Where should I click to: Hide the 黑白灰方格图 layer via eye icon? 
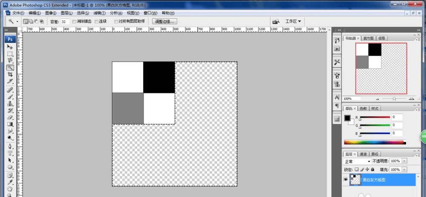345,180
